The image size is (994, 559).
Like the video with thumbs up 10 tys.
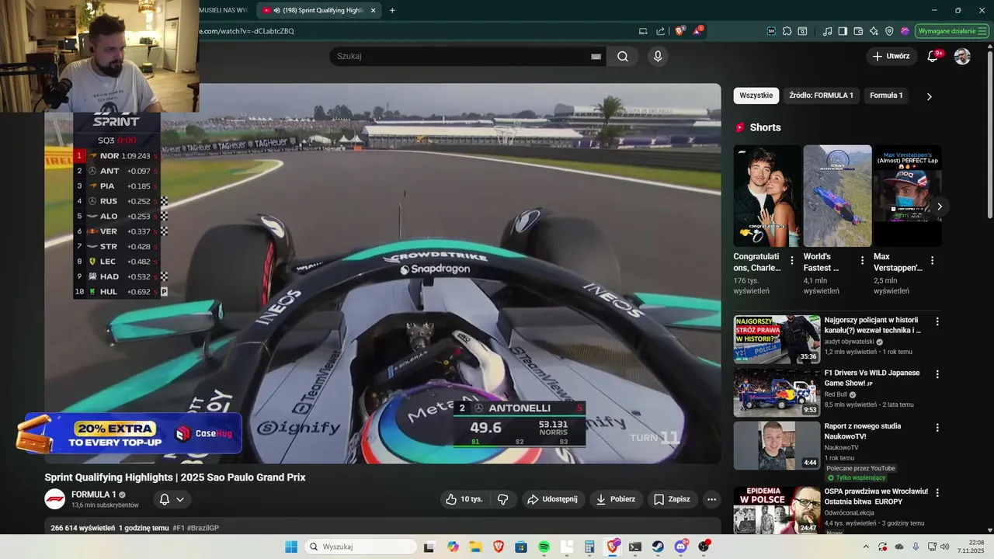click(464, 499)
